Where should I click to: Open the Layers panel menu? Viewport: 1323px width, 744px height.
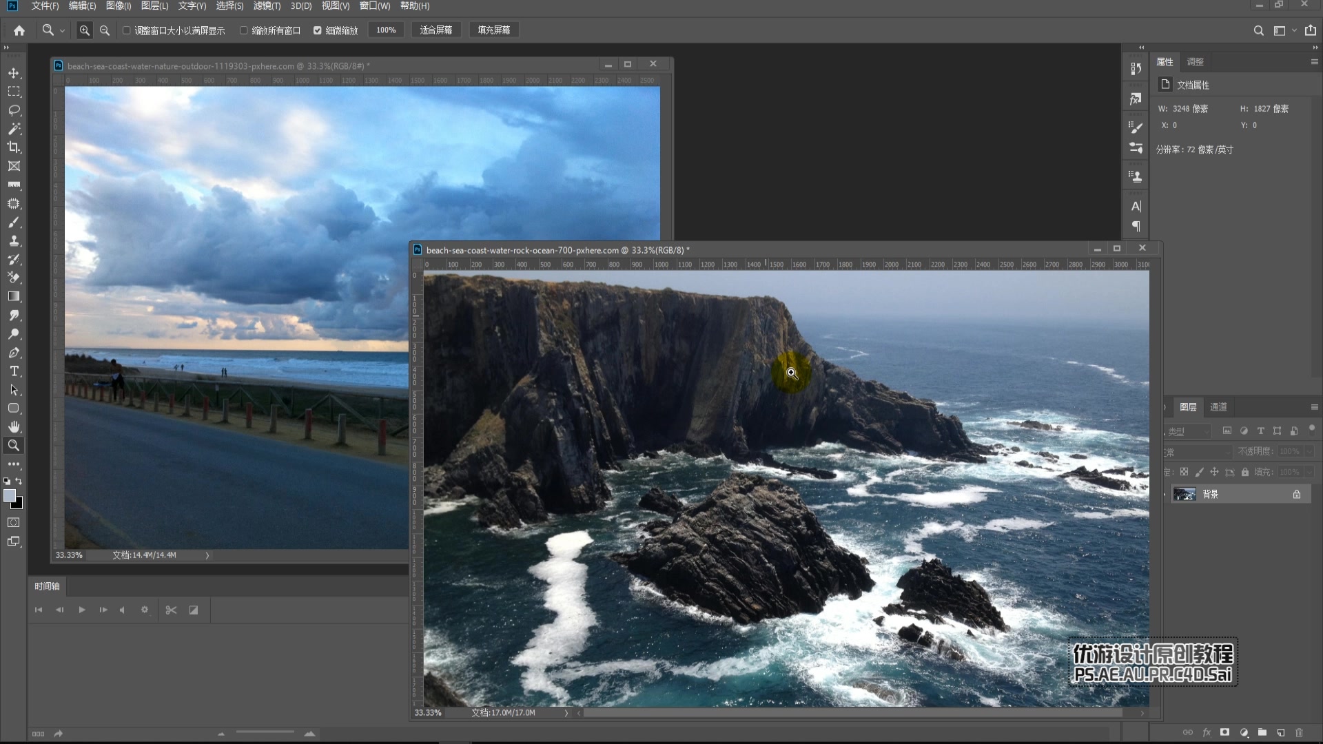coord(1314,407)
